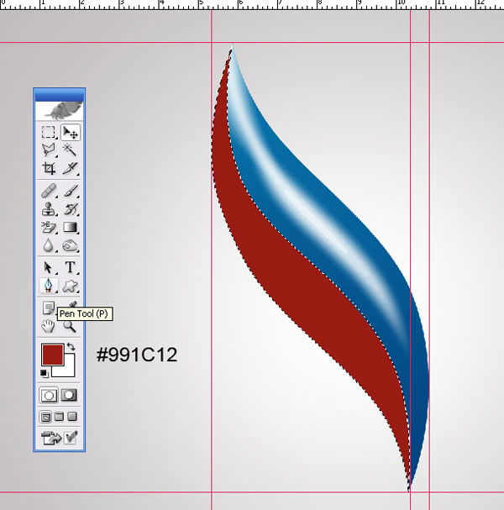
Task: Set Standard Screen Mode
Action: click(45, 417)
